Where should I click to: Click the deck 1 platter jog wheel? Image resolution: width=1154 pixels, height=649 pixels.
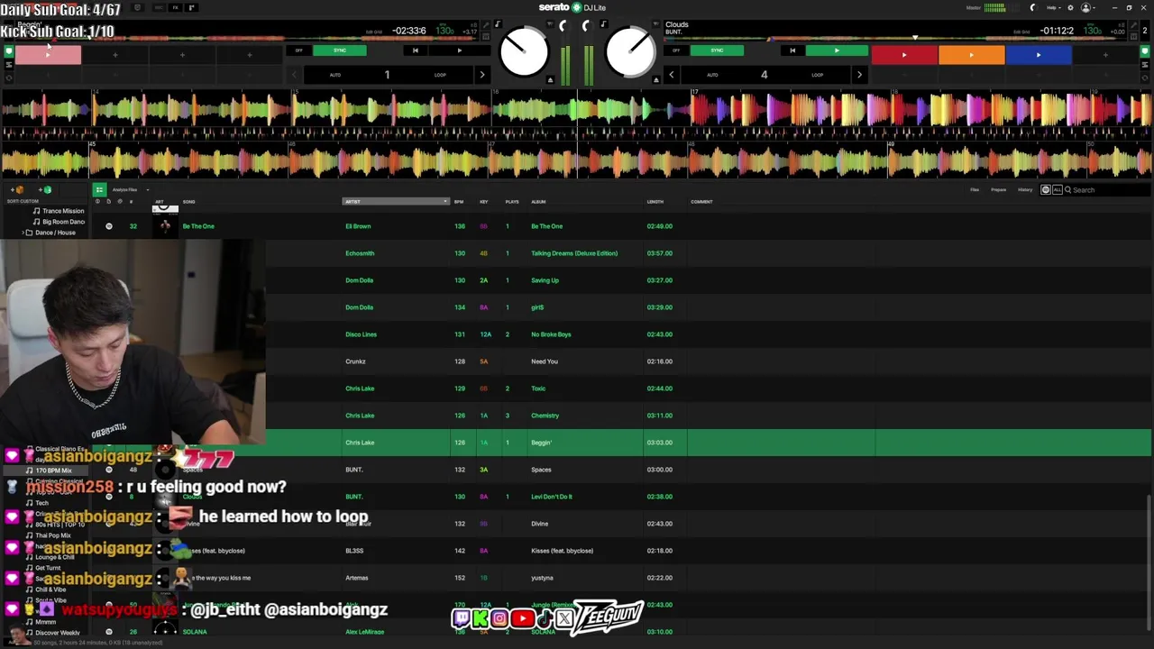tap(524, 52)
